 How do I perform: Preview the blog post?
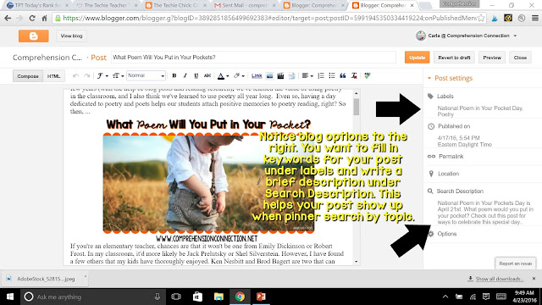click(492, 58)
